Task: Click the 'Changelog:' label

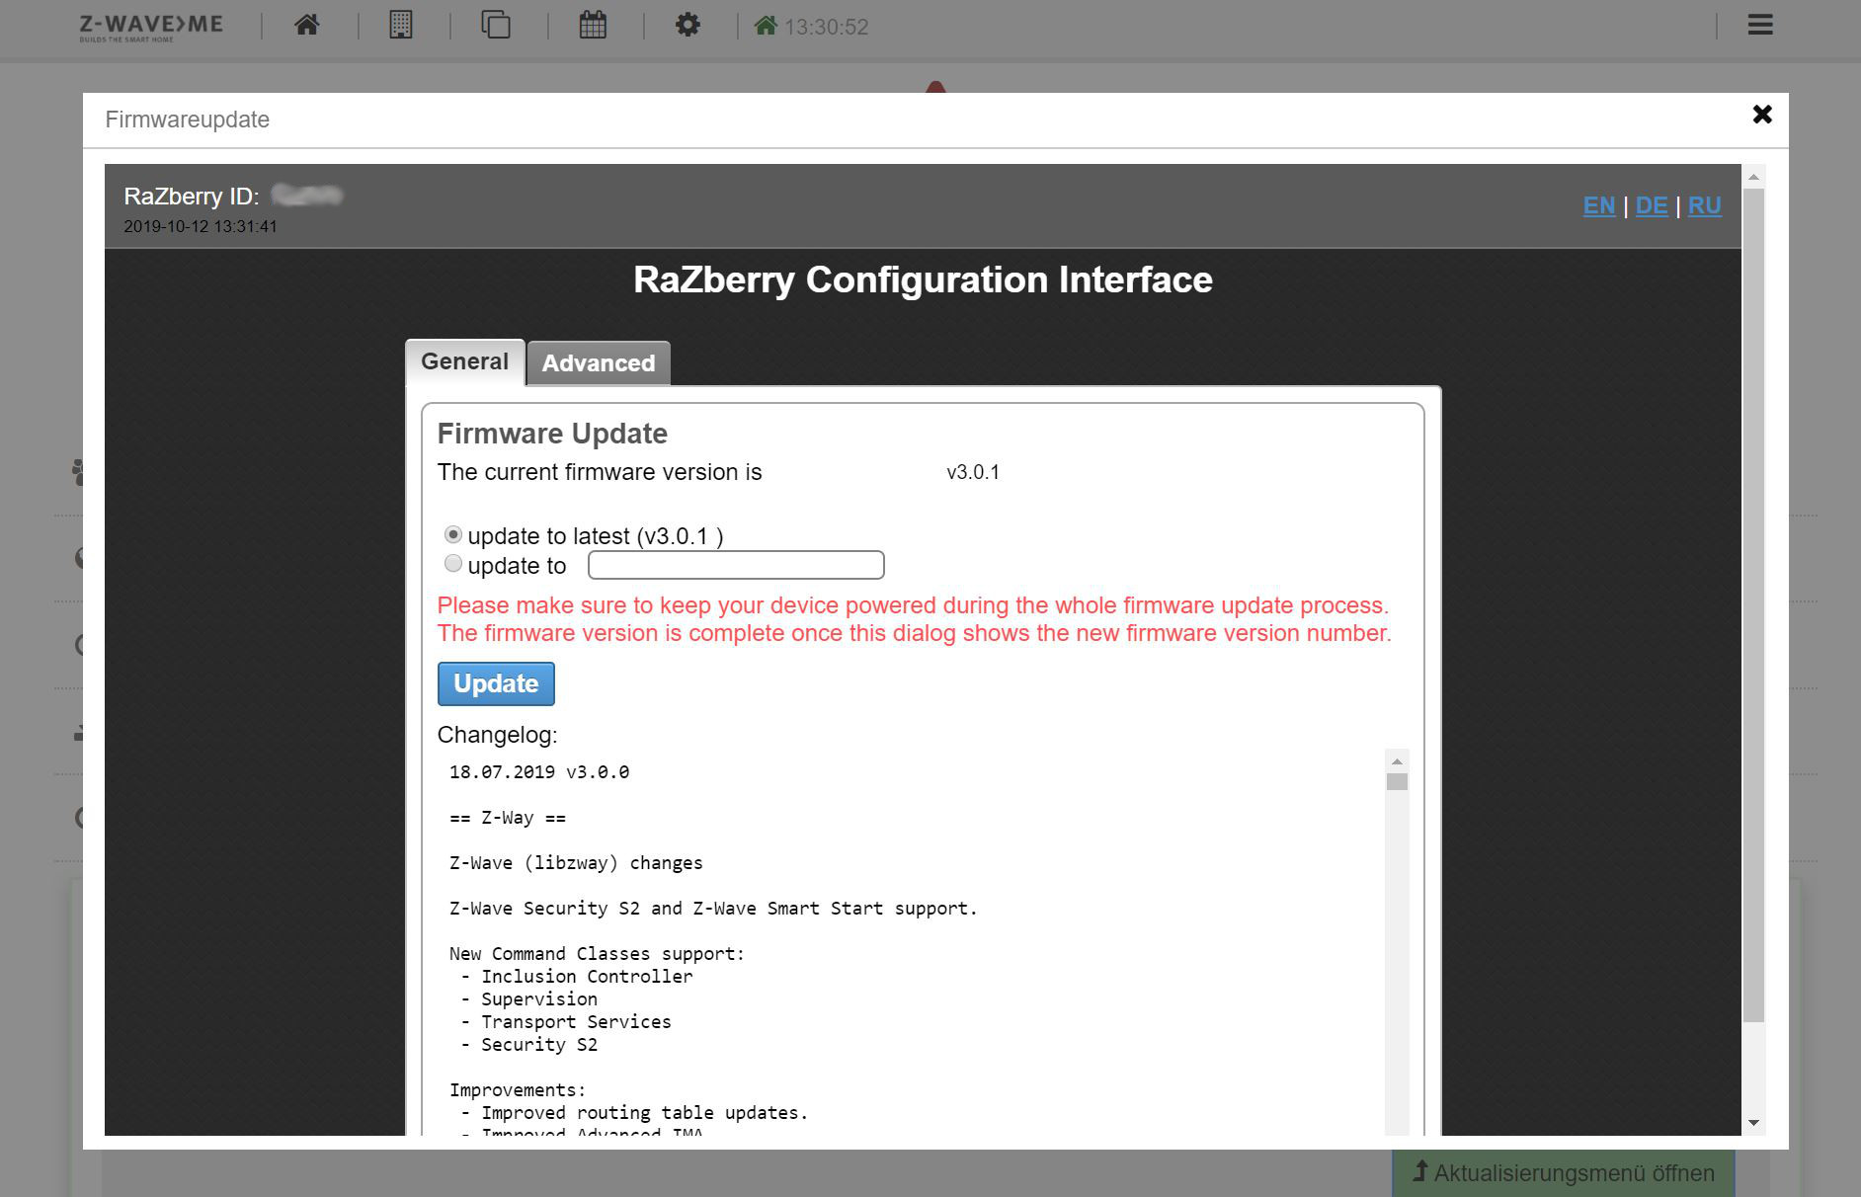Action: (497, 735)
